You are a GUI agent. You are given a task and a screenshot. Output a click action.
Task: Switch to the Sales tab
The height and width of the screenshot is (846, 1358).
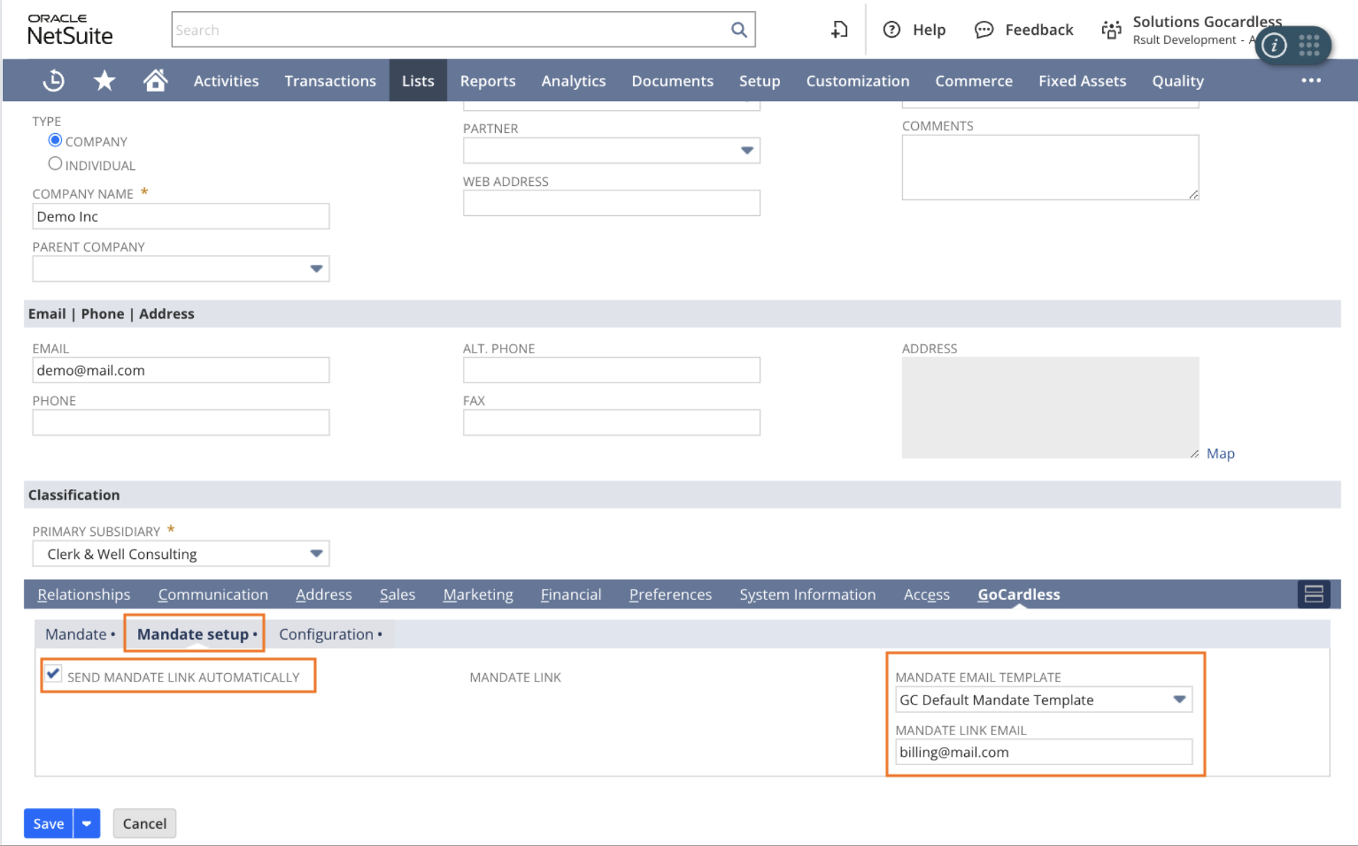tap(397, 594)
